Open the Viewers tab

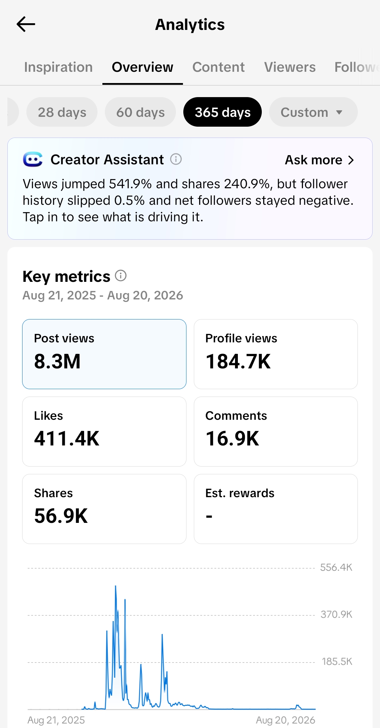point(290,67)
